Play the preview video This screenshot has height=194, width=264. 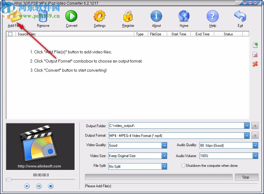(27, 186)
